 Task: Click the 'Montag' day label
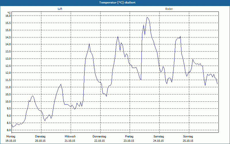pyautogui.click(x=11, y=137)
